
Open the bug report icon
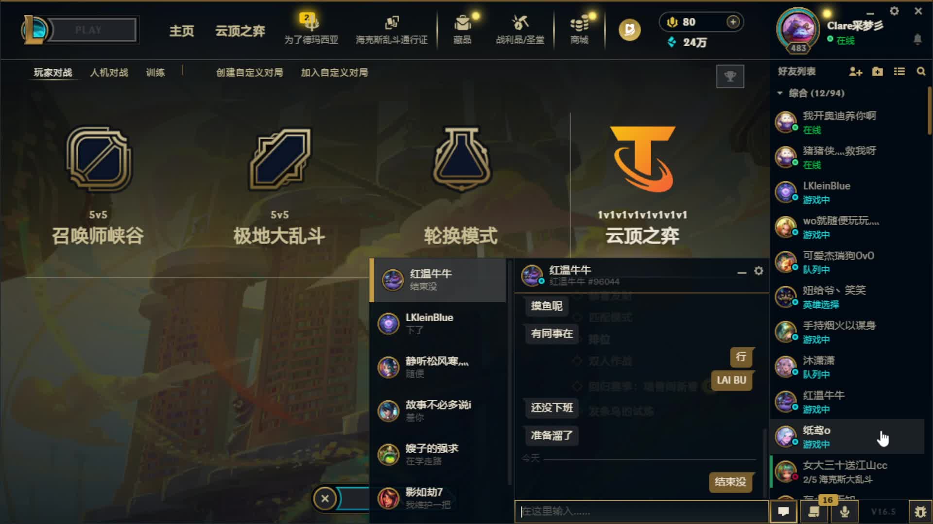point(920,511)
